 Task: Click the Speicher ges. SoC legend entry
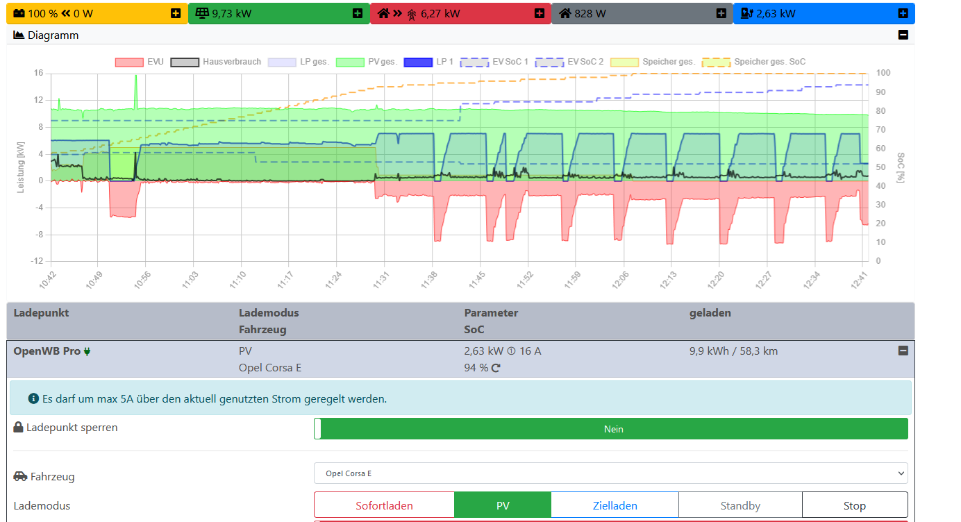tap(754, 62)
